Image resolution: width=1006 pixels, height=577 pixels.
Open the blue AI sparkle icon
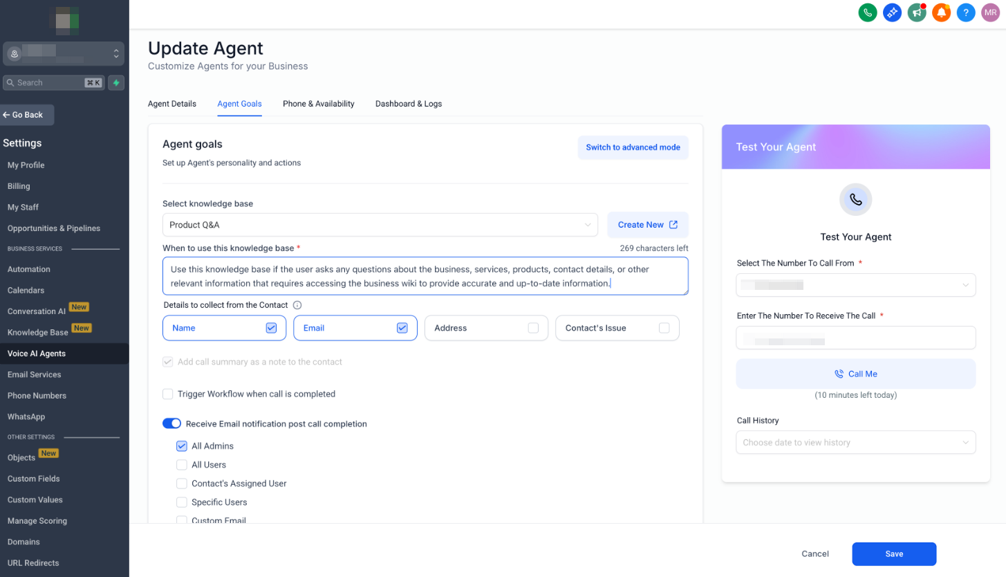(x=892, y=12)
